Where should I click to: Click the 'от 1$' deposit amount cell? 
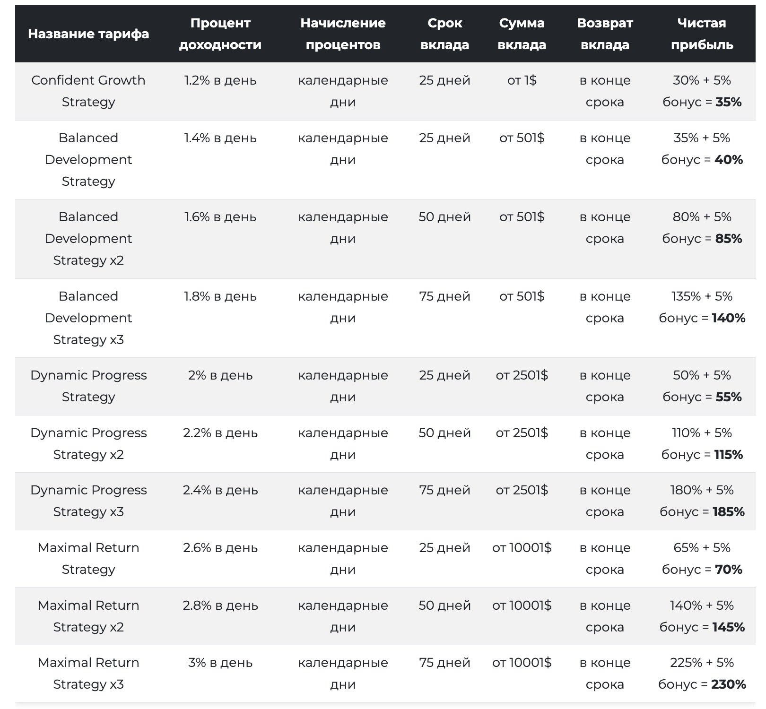(x=522, y=80)
